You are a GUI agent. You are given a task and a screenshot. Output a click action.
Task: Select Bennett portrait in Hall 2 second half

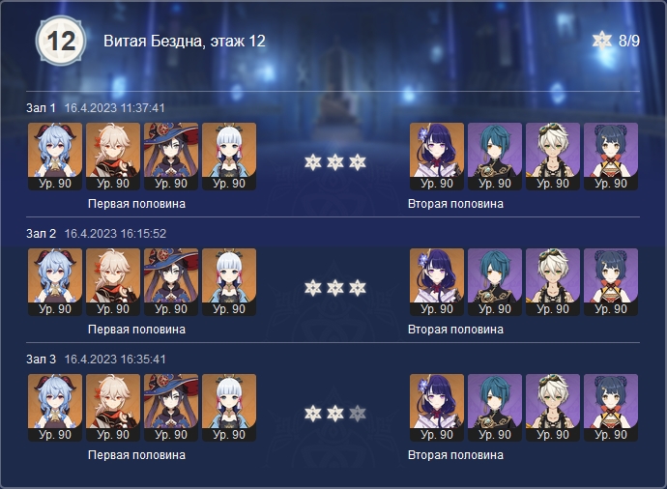click(553, 282)
